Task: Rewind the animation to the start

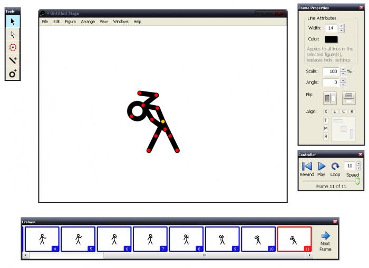Action: 307,166
